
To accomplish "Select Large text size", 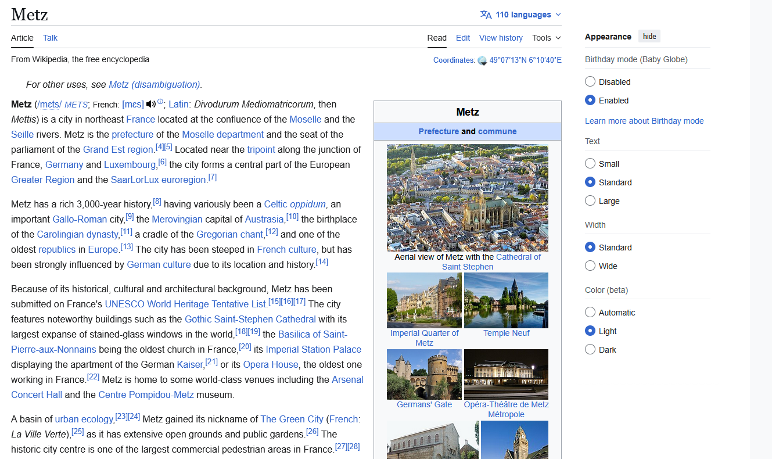I will pos(590,201).
